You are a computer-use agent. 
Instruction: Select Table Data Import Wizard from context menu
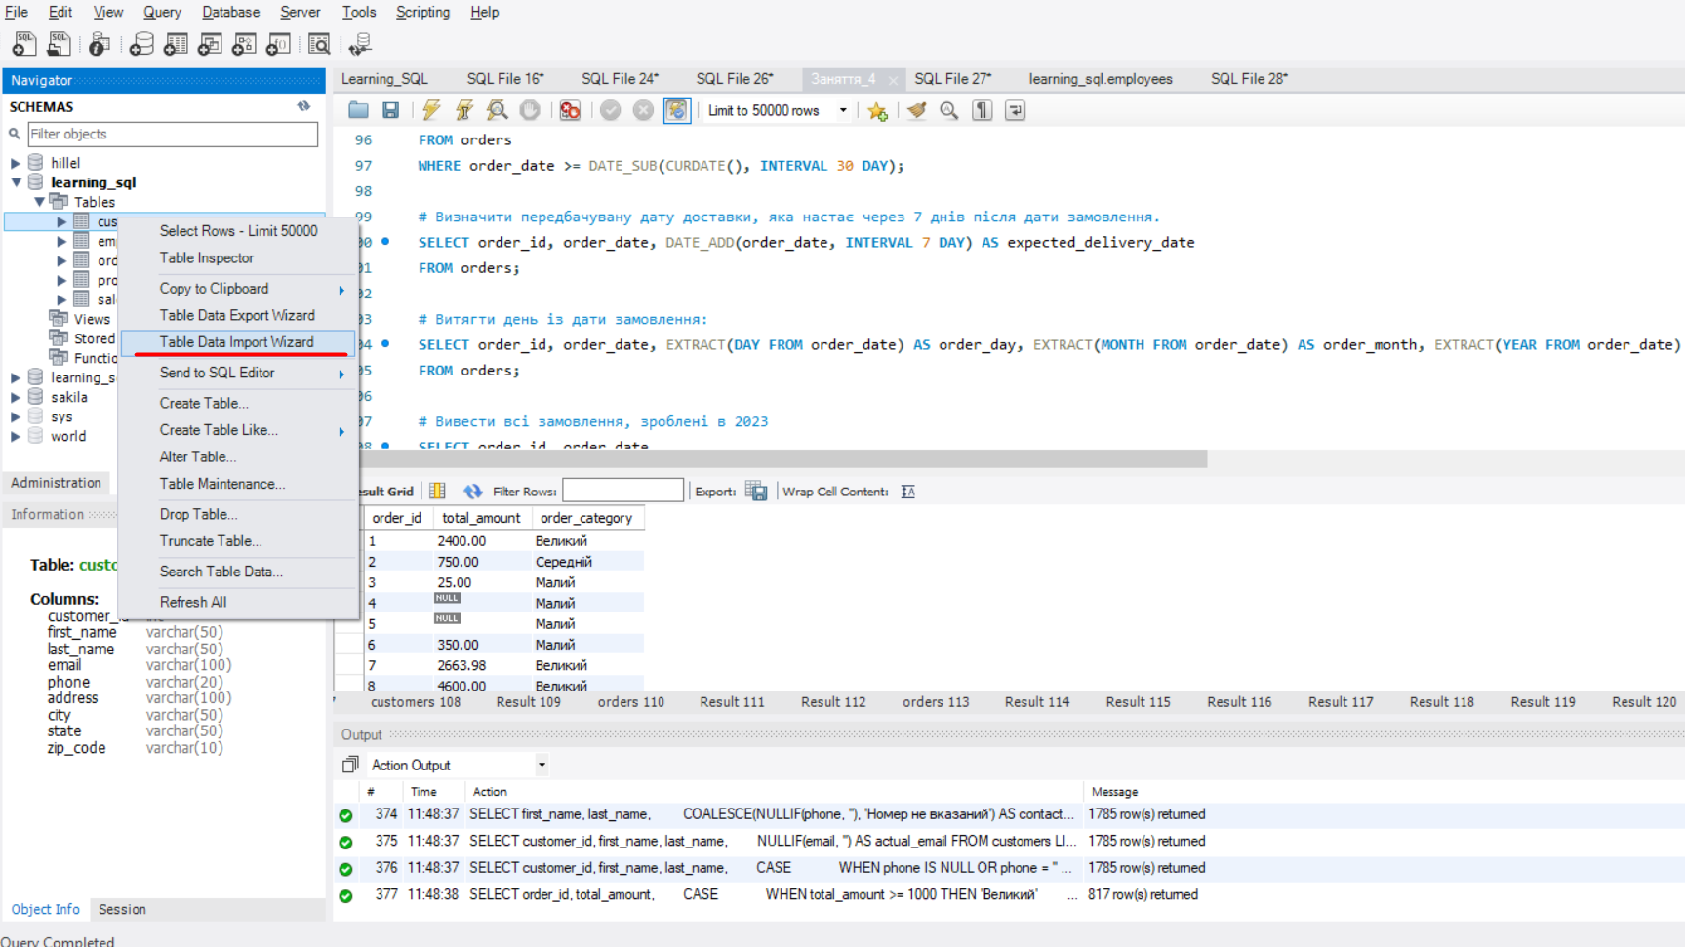237,342
